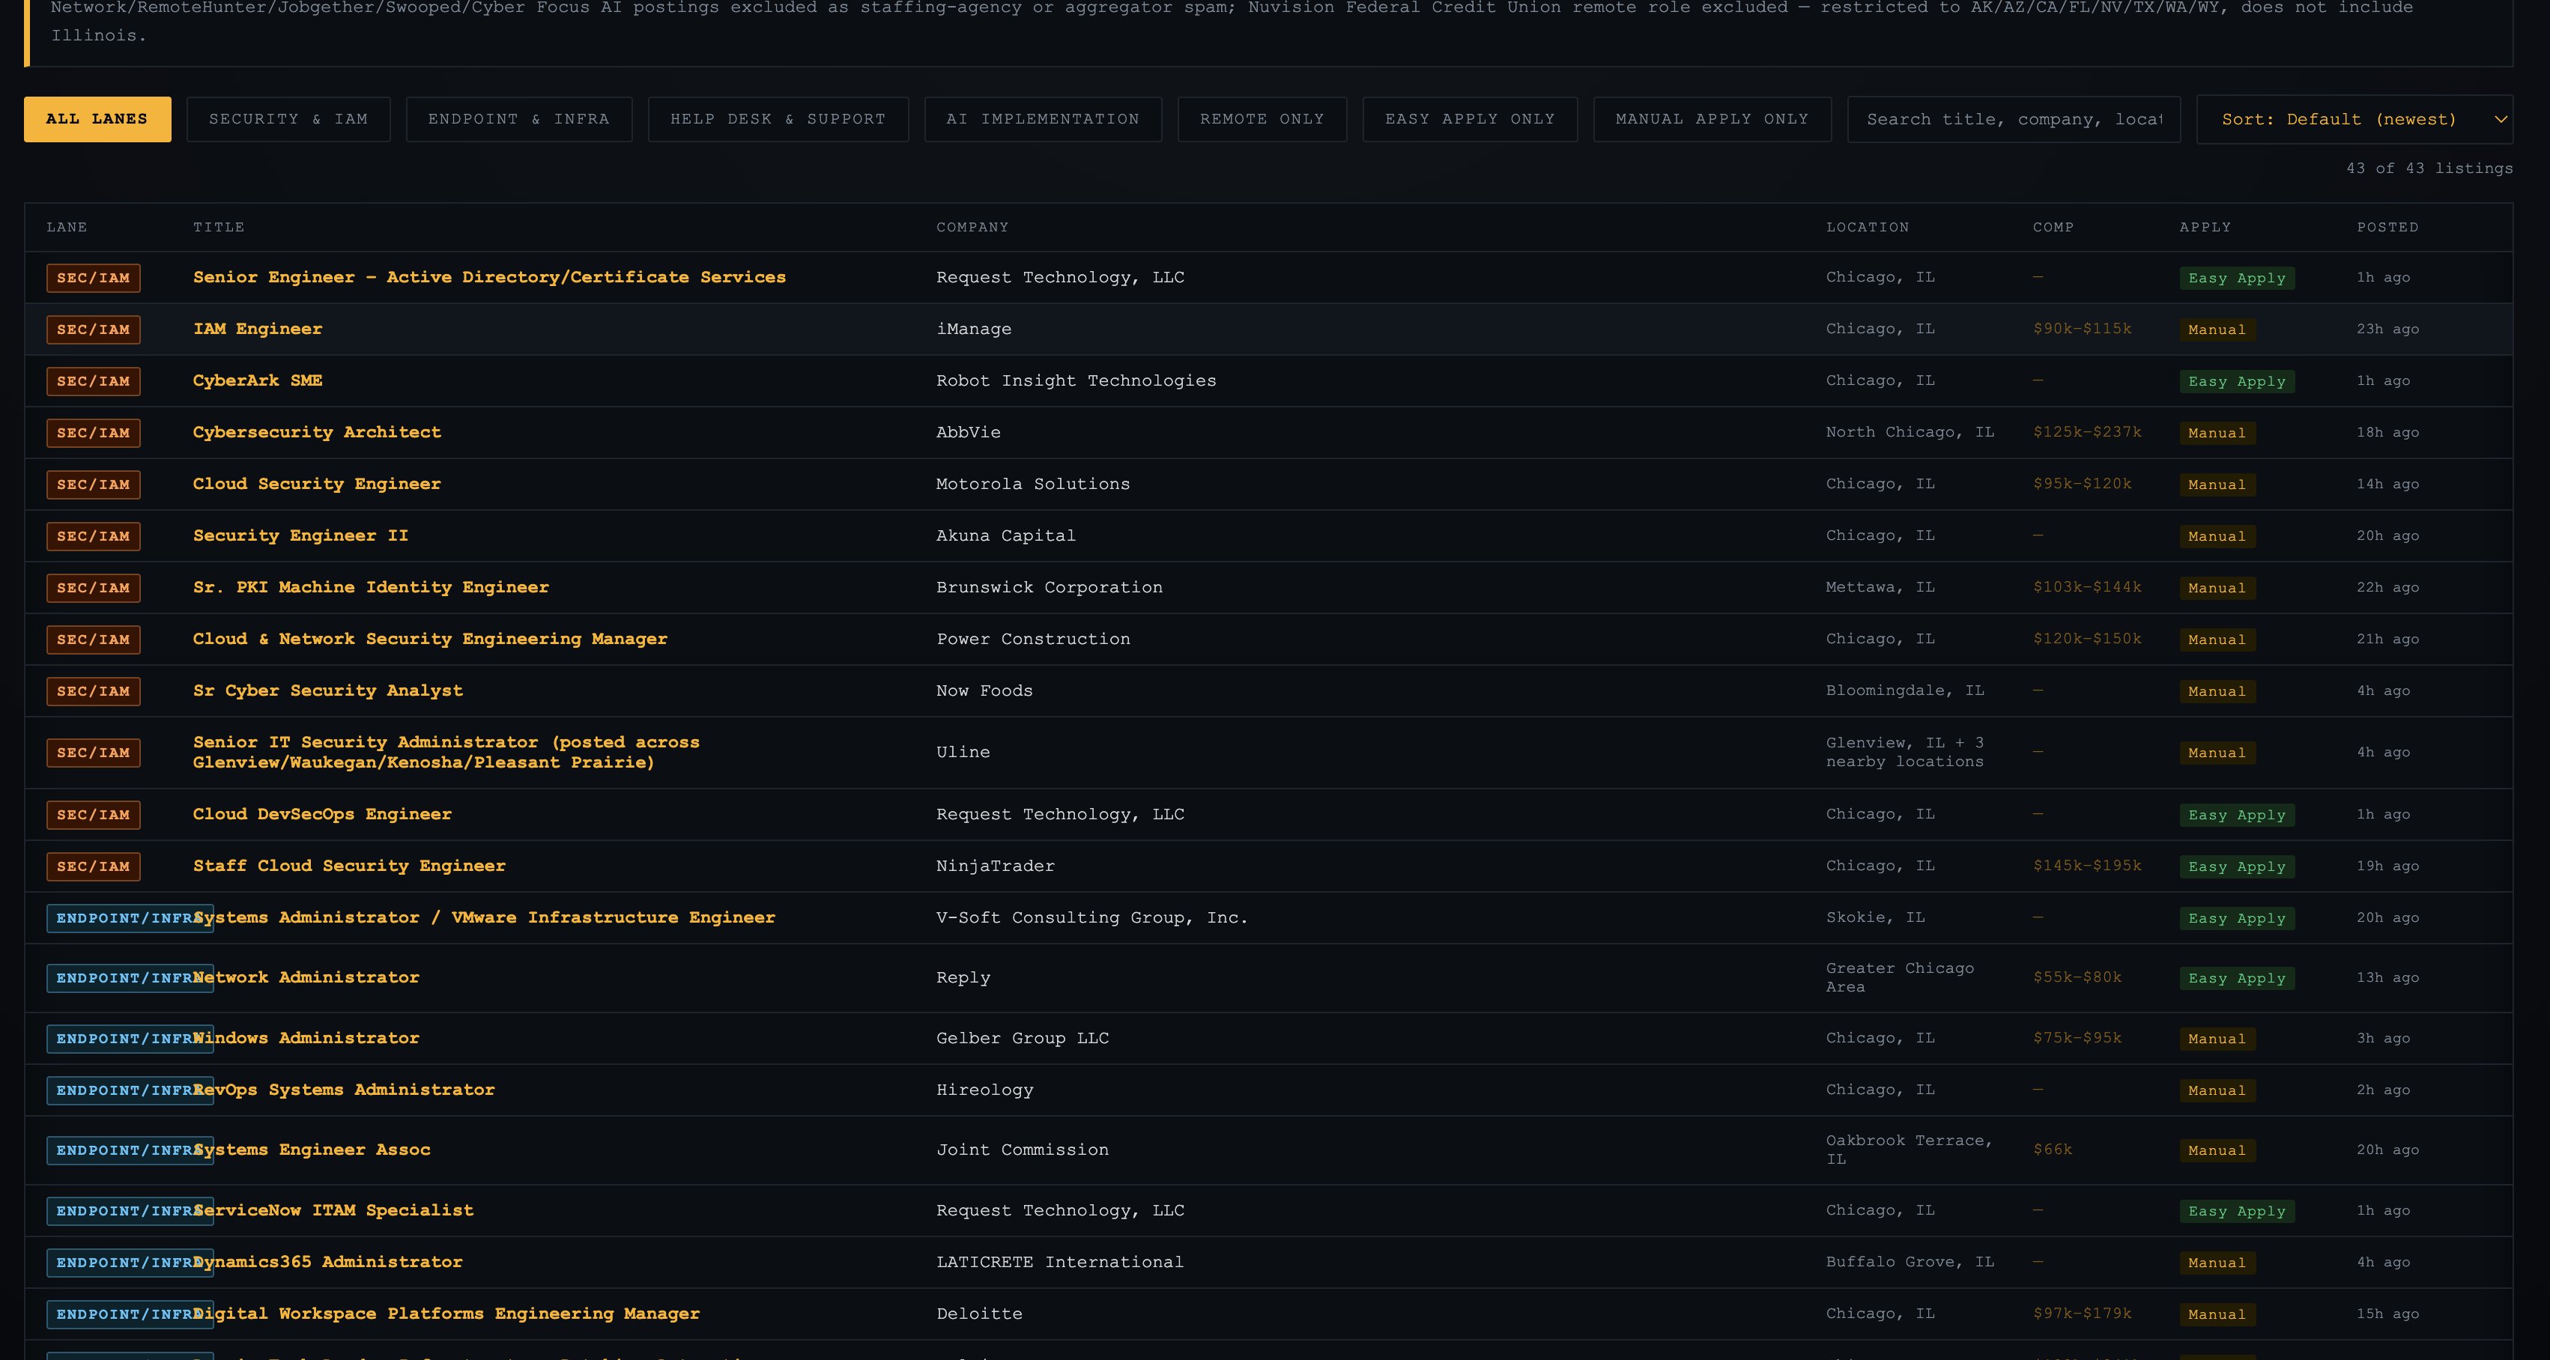Click the LATICRETE International company name
Viewport: 2550px width, 1360px height.
click(x=1059, y=1262)
